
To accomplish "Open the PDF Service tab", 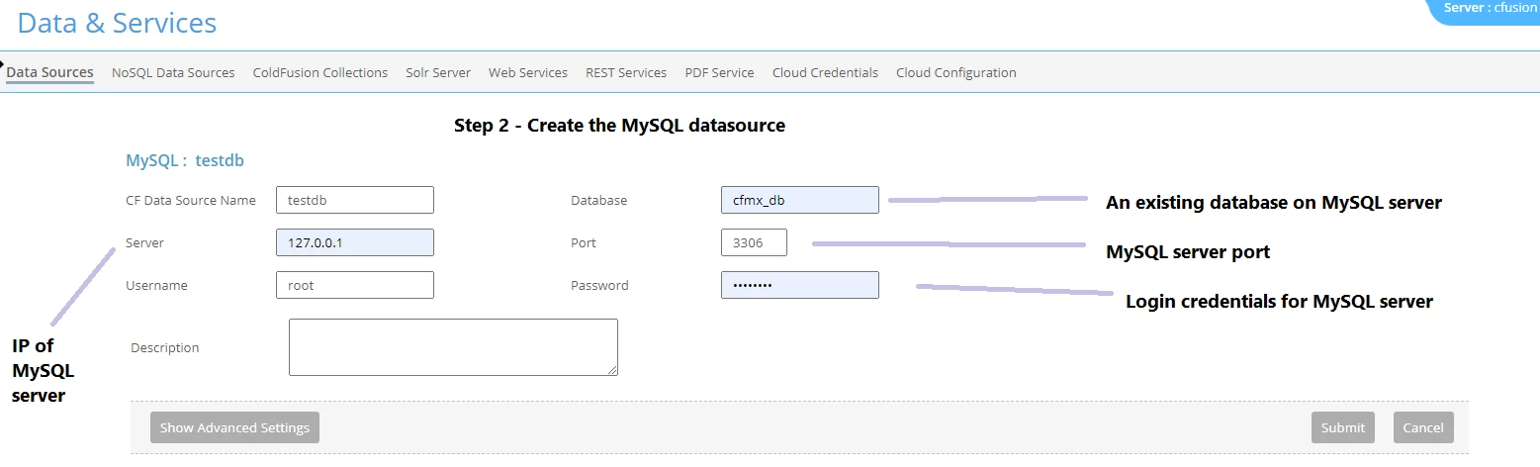I will [x=719, y=72].
